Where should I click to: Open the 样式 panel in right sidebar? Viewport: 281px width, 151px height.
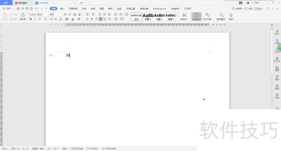click(x=277, y=32)
